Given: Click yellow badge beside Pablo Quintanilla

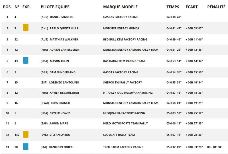Looking at the screenshot, I should click(26, 28).
